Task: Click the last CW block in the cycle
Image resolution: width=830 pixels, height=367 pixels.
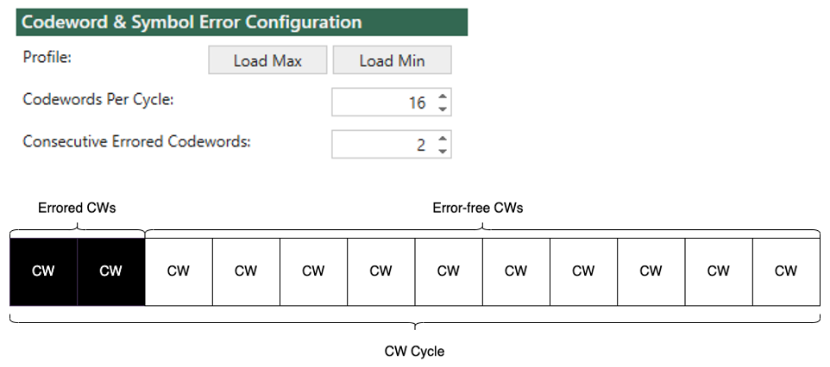Action: (786, 272)
